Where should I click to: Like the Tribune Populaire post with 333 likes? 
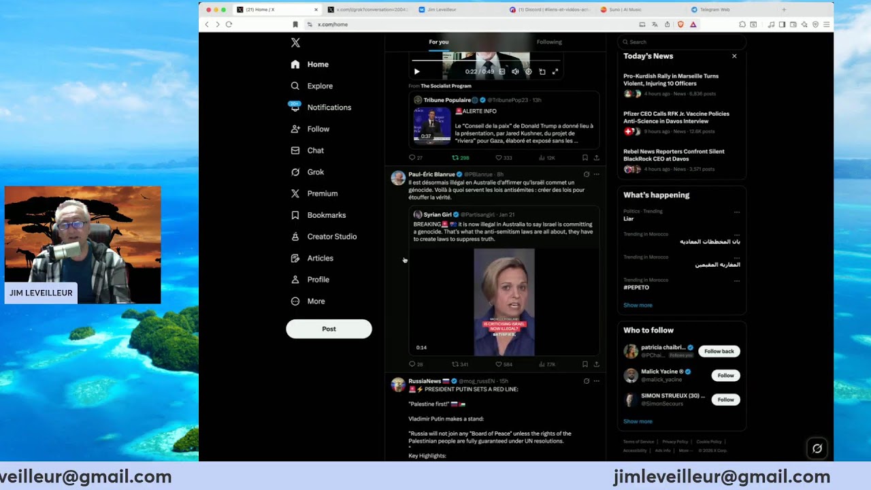(498, 158)
